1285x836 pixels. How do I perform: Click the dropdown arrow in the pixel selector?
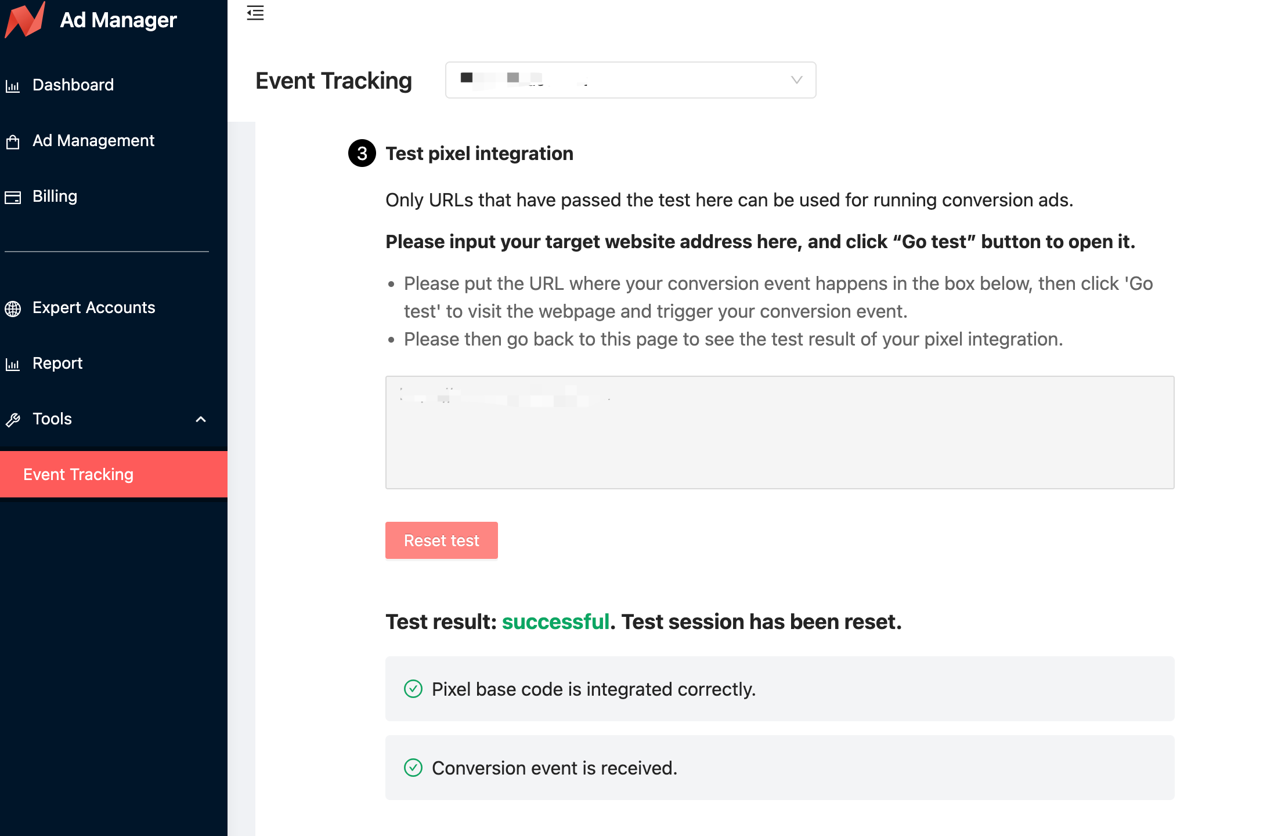tap(796, 80)
